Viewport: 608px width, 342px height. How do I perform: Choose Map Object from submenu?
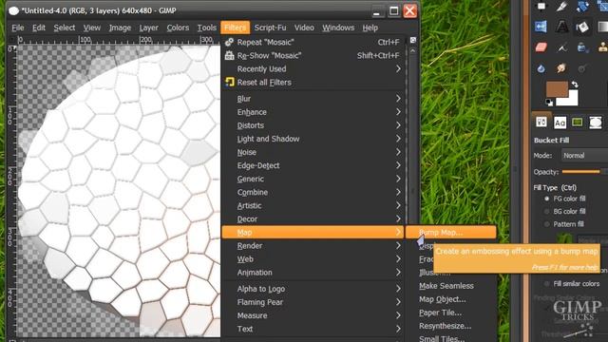[443, 299]
